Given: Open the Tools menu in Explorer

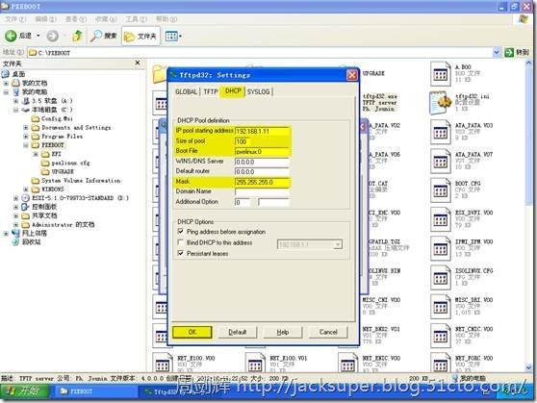Looking at the screenshot, I should point(136,19).
